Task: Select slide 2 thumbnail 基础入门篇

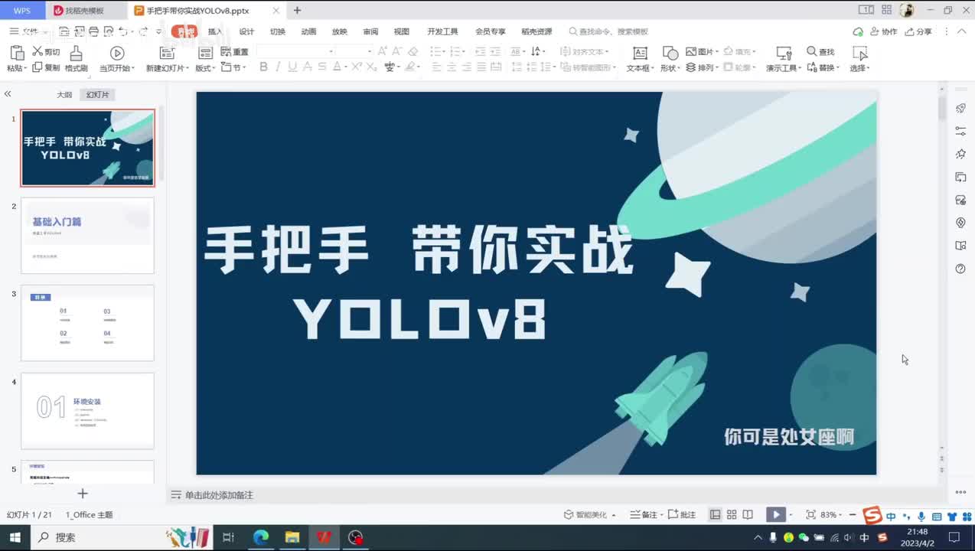Action: 87,236
